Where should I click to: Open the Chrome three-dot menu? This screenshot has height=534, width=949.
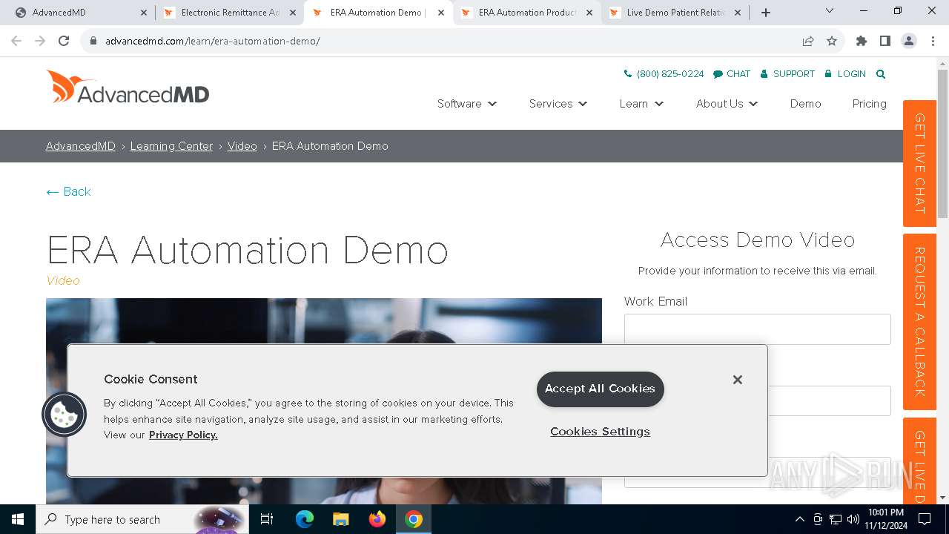pos(932,41)
